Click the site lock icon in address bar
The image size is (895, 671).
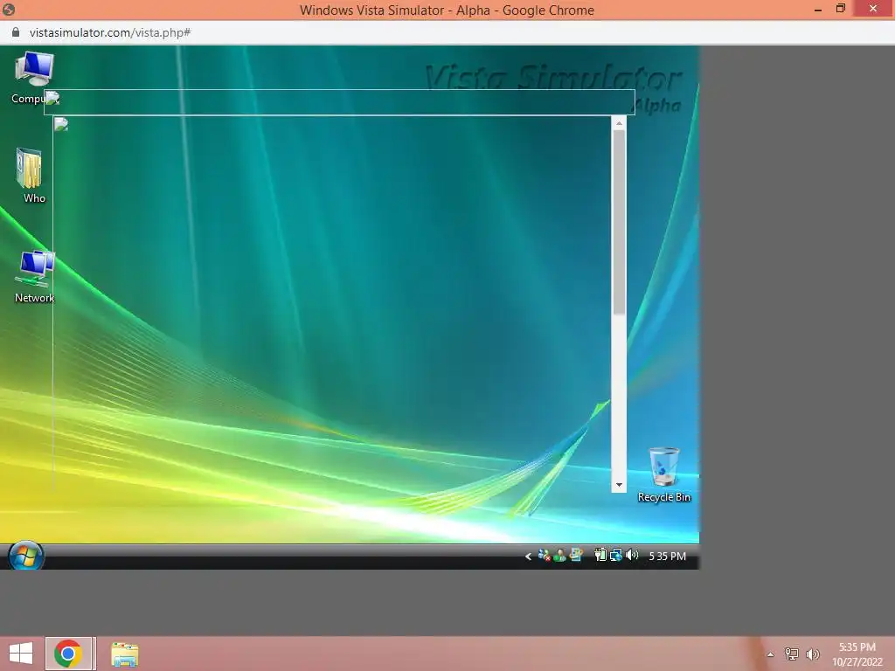coord(16,32)
